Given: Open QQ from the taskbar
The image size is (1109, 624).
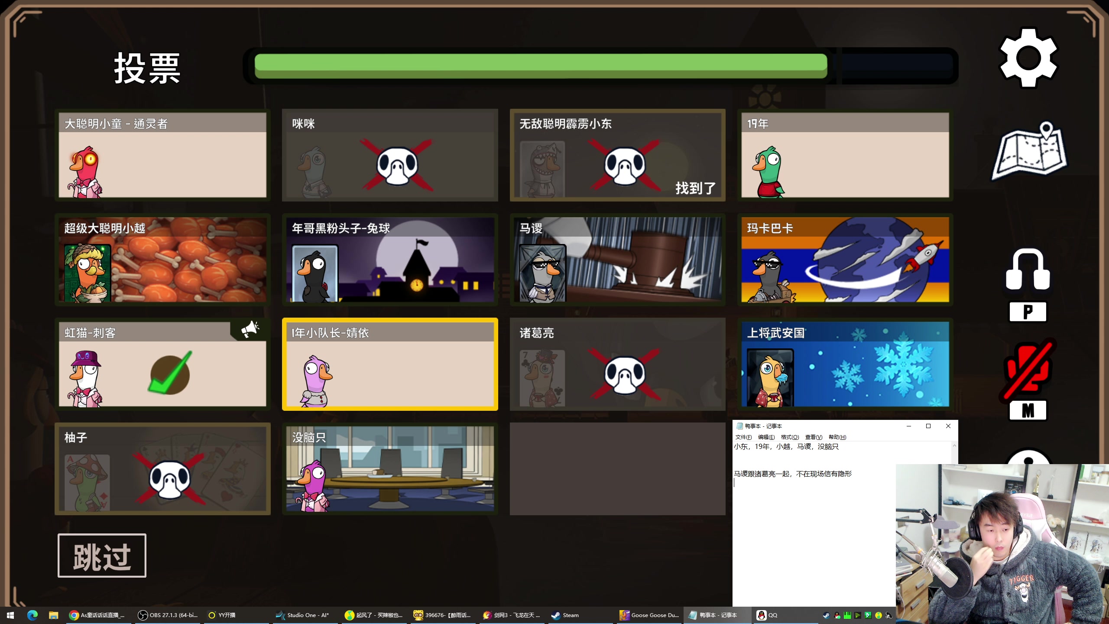Looking at the screenshot, I should pos(768,615).
